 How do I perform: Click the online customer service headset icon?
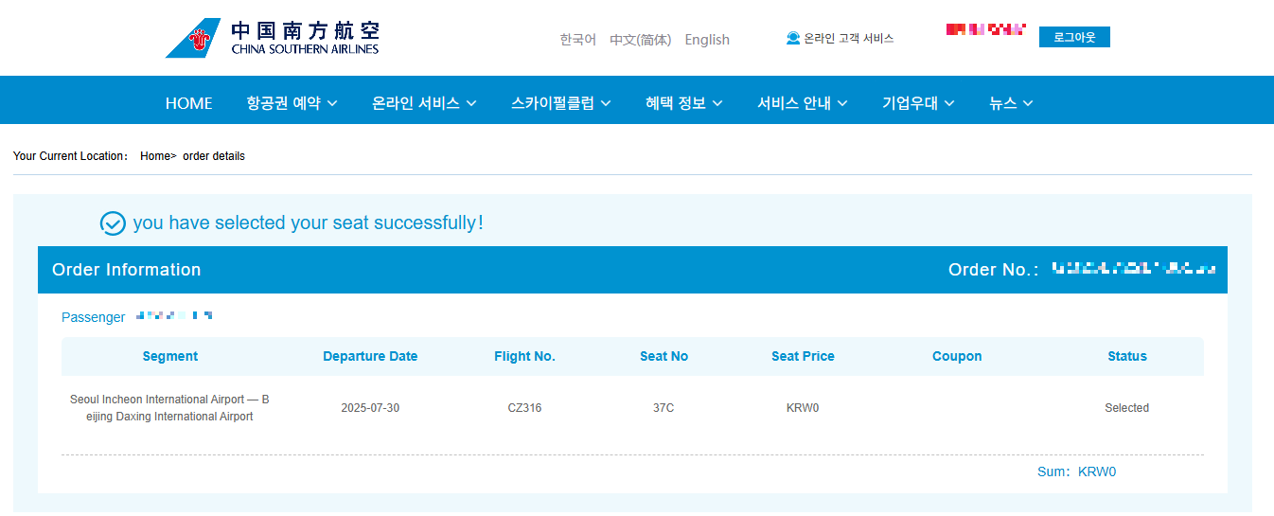click(793, 39)
